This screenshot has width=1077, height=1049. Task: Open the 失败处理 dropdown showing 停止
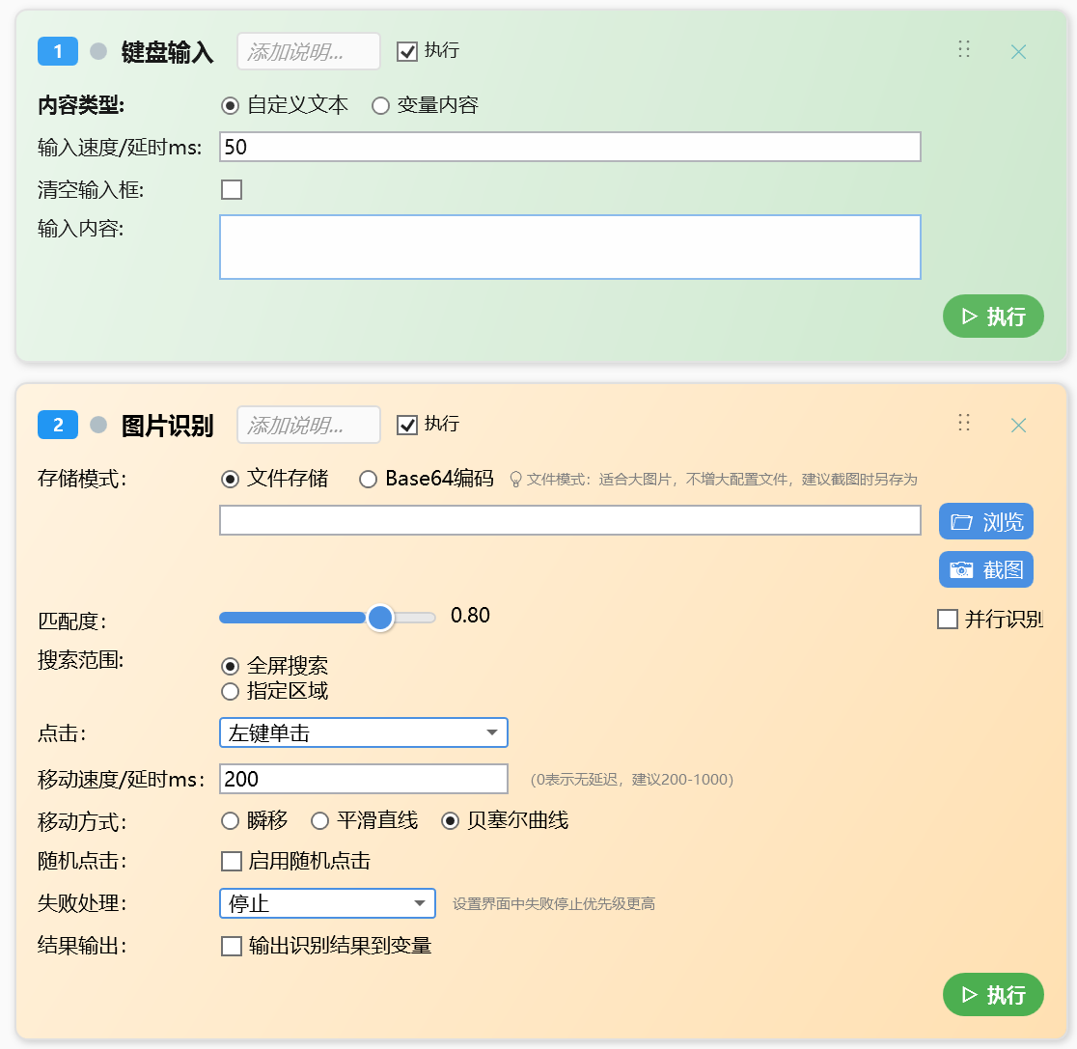pyautogui.click(x=327, y=903)
